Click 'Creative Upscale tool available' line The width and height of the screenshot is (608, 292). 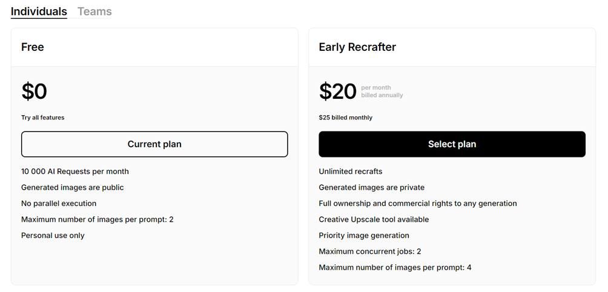[374, 219]
